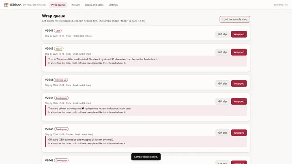The height and width of the screenshot is (164, 292).
Task: Open the Settings tab
Action: [113, 5]
